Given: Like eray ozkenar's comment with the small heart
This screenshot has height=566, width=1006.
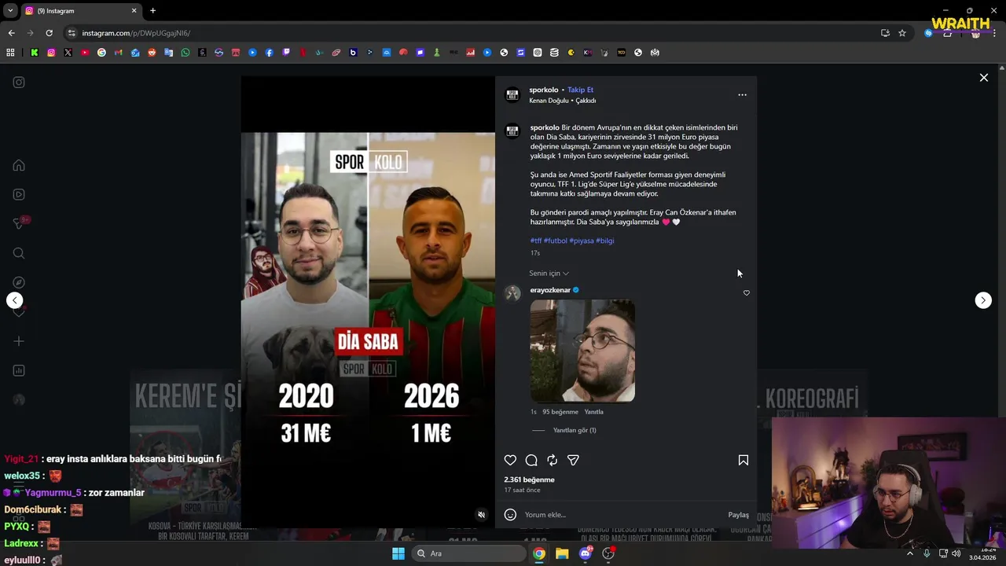Looking at the screenshot, I should click(747, 293).
